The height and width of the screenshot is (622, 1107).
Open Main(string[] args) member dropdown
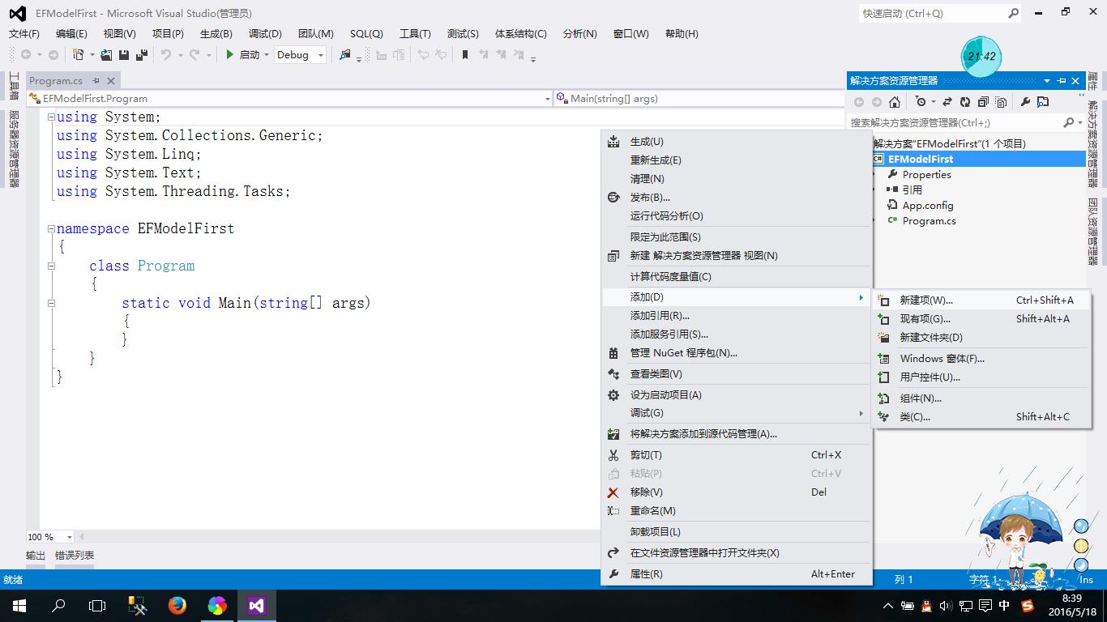[x=699, y=99]
